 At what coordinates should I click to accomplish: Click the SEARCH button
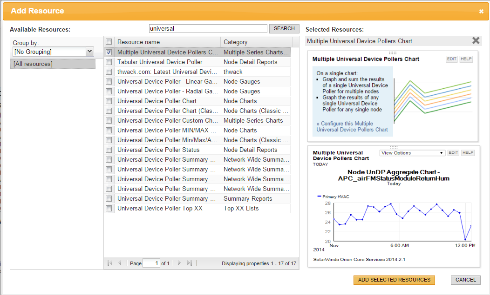pyautogui.click(x=284, y=28)
